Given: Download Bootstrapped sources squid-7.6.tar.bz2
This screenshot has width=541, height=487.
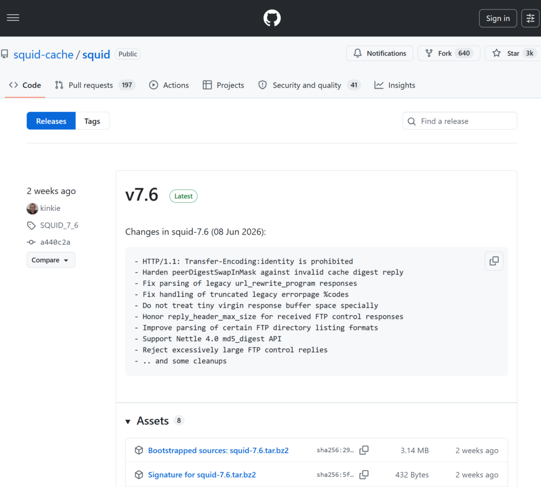Looking at the screenshot, I should point(218,451).
